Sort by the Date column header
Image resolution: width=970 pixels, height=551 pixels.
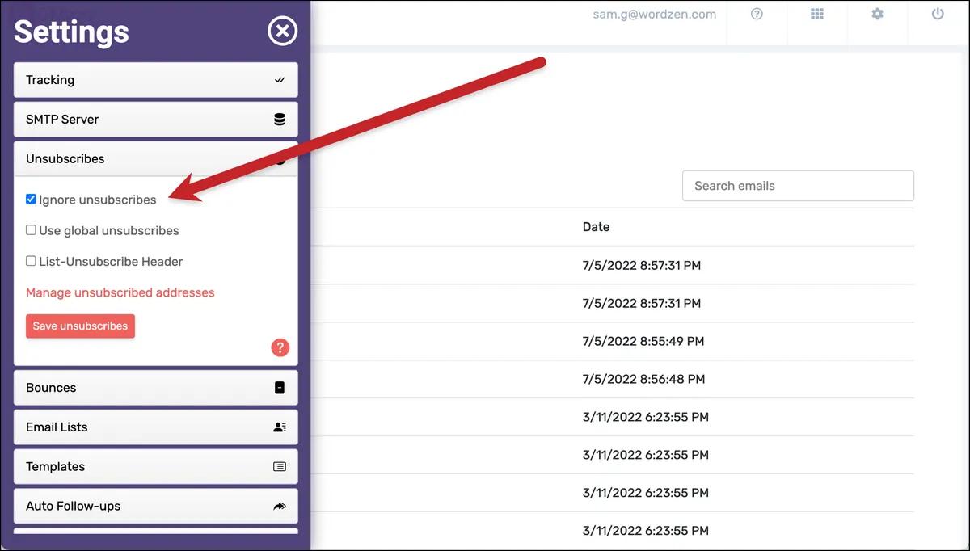click(596, 227)
